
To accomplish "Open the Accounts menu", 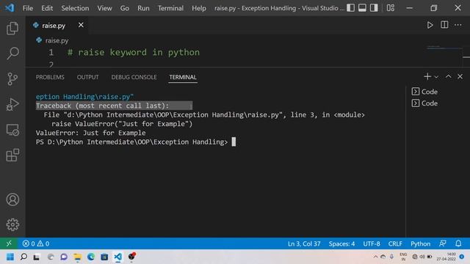I will point(12,199).
